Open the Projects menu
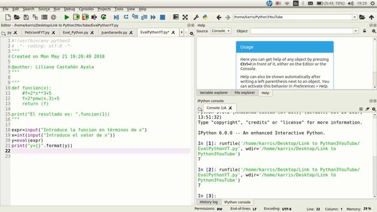Image resolution: width=377 pixels, height=212 pixels. 104,9
